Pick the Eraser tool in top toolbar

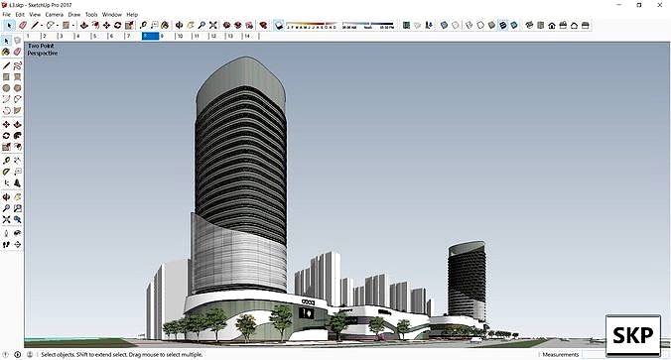pyautogui.click(x=23, y=26)
